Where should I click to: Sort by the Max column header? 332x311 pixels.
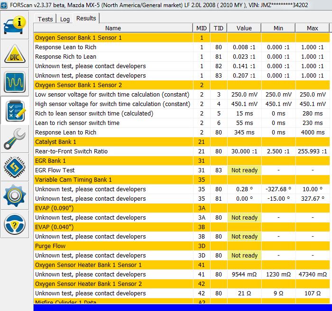[312, 28]
